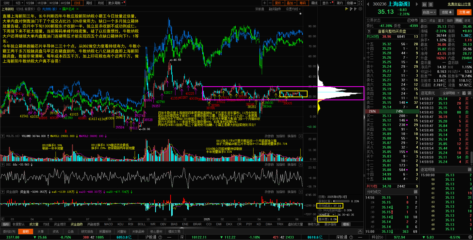The height and width of the screenshot is (240, 473).
Task: Enable 成交量 indicator in bottom bar
Action: pyautogui.click(x=34, y=224)
